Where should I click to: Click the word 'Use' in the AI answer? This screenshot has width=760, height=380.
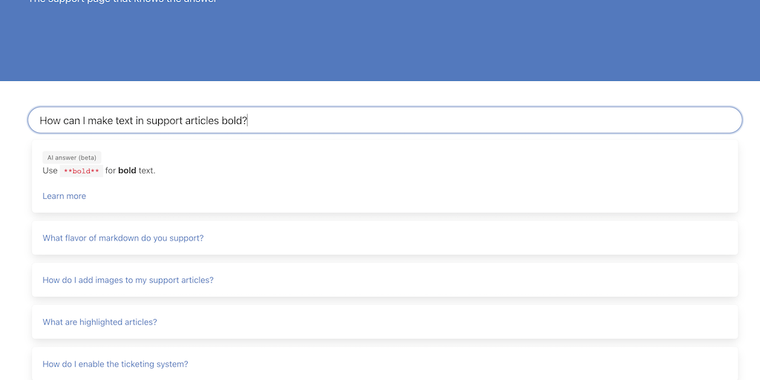[50, 171]
